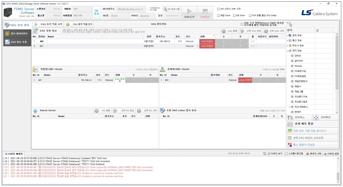Select the 채널그룹 tree item
The image size is (343, 187).
point(299,92)
